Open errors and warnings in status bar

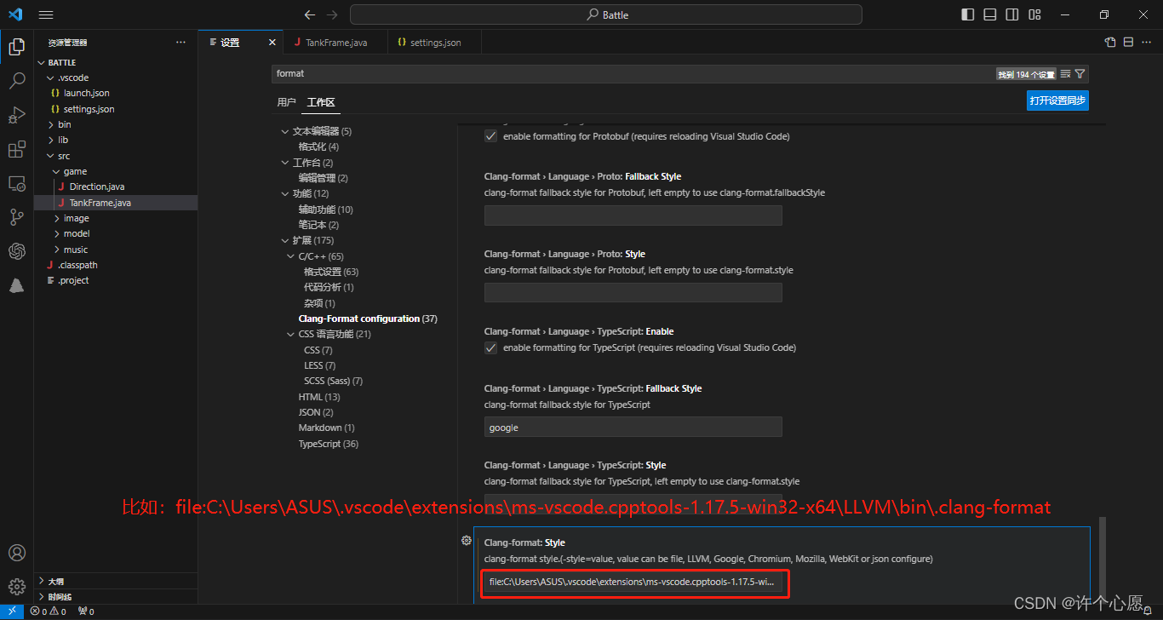pos(48,611)
